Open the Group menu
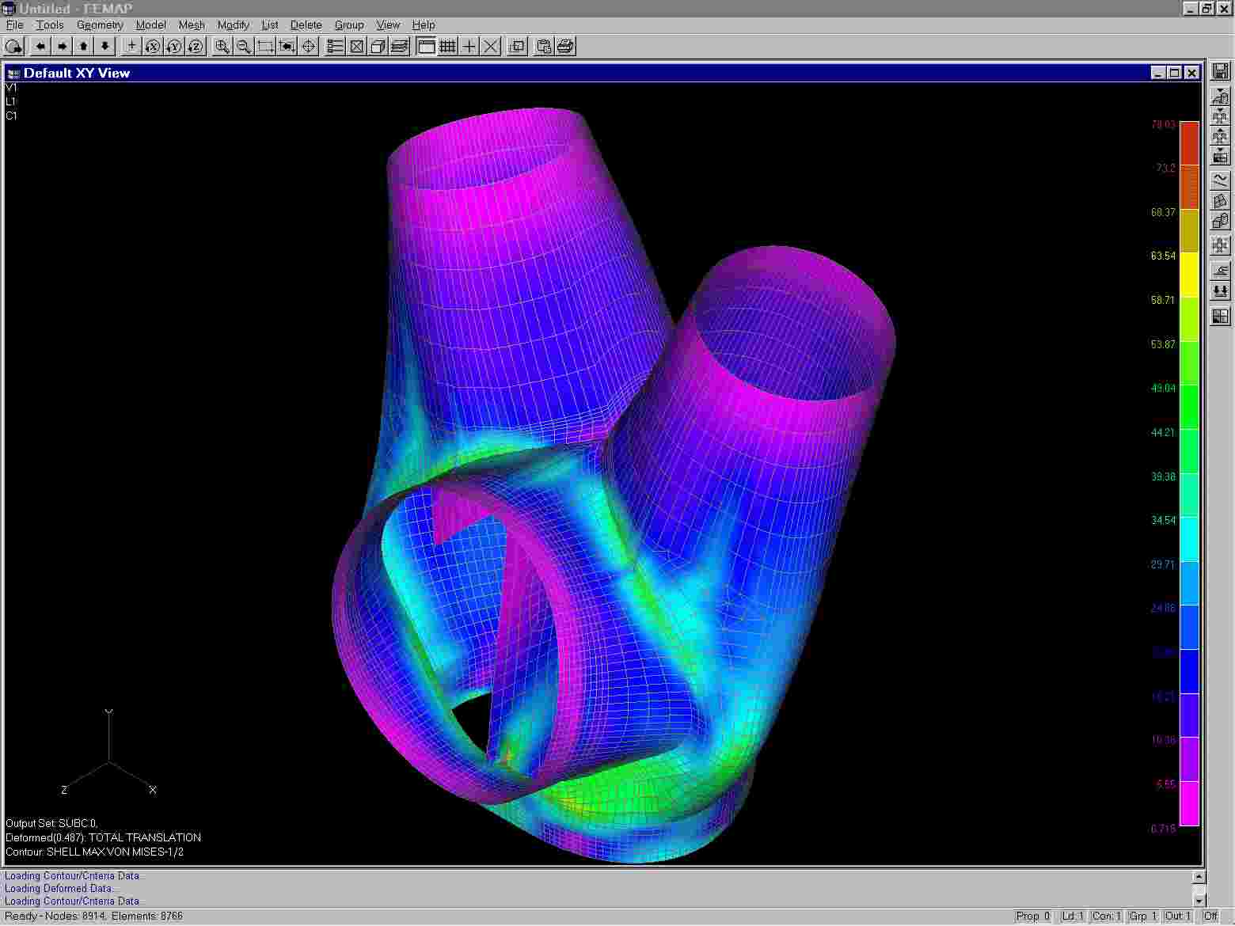Viewport: 1235px width, 926px height. coord(349,25)
